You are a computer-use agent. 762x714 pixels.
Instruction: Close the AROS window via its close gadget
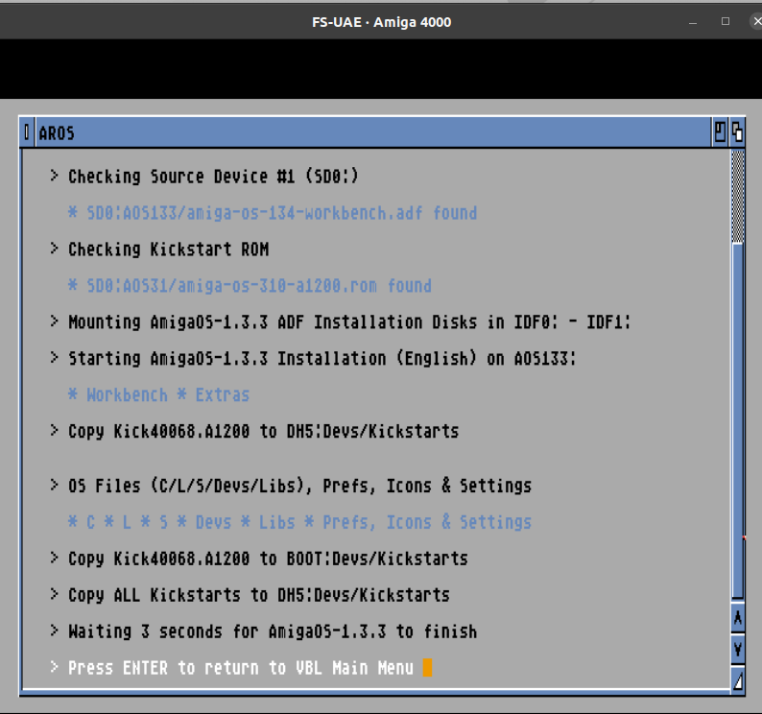27,132
